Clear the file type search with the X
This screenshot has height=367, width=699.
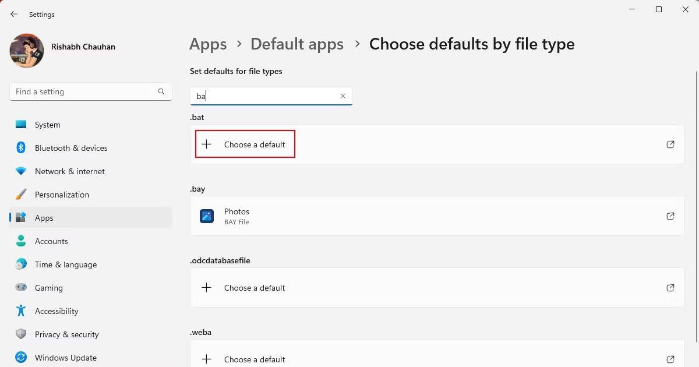[343, 96]
